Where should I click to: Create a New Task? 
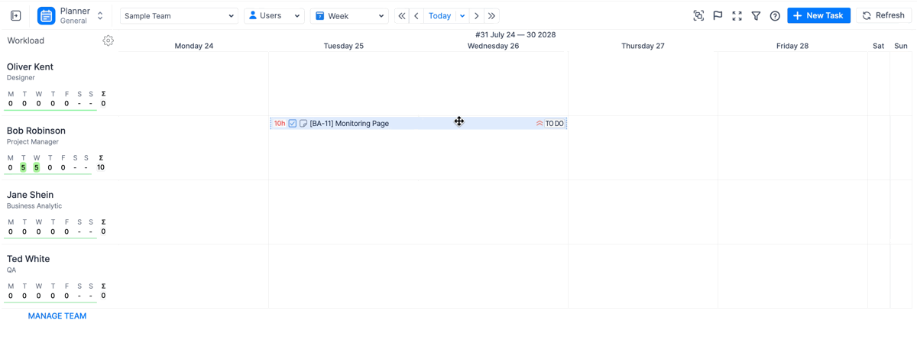[818, 15]
